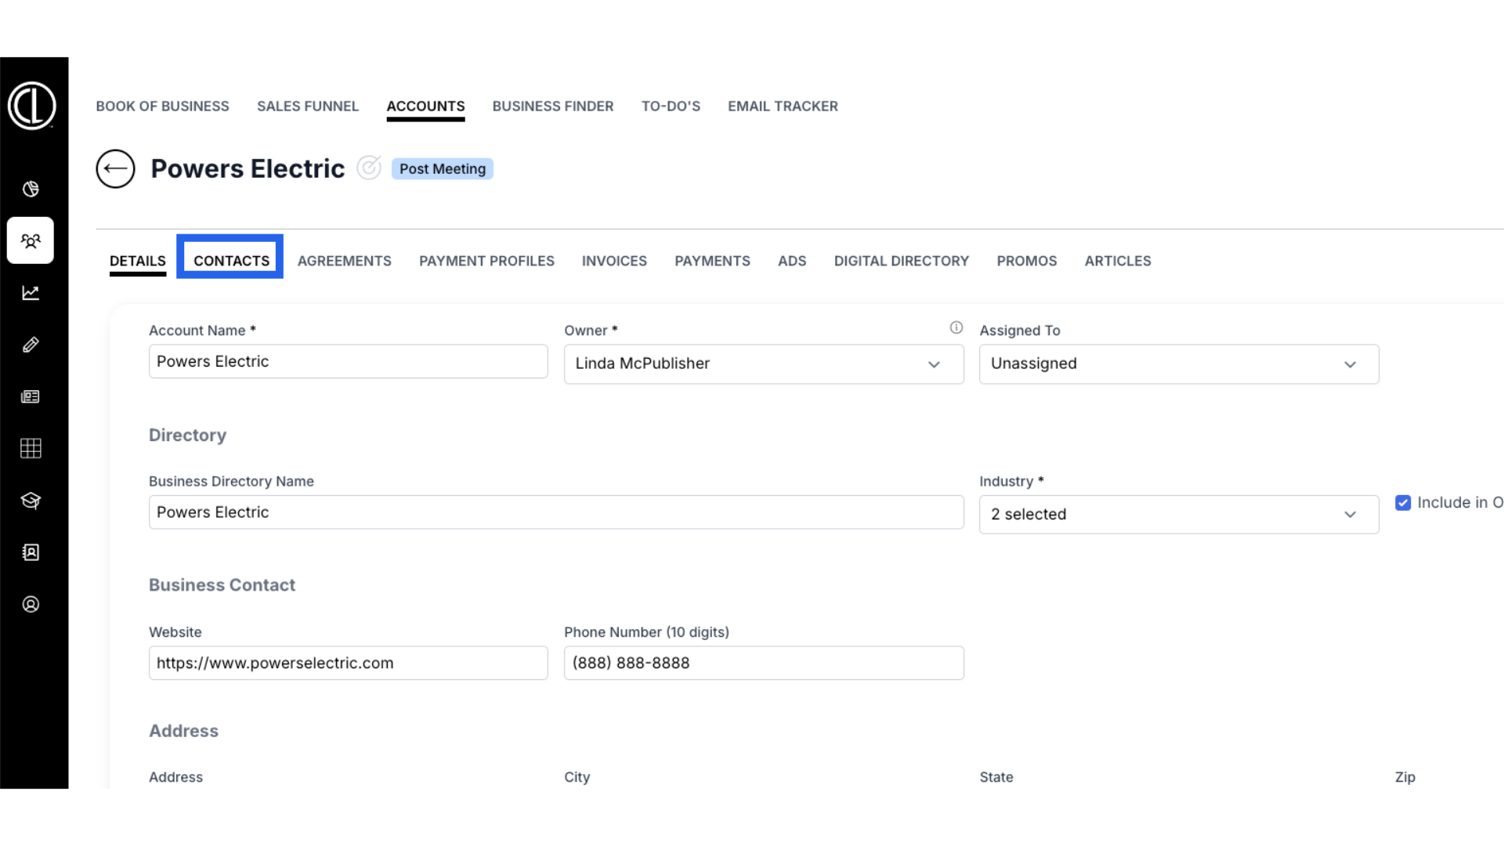Expand the Owner Linda McPublisher dropdown
The image size is (1504, 846).
click(763, 364)
